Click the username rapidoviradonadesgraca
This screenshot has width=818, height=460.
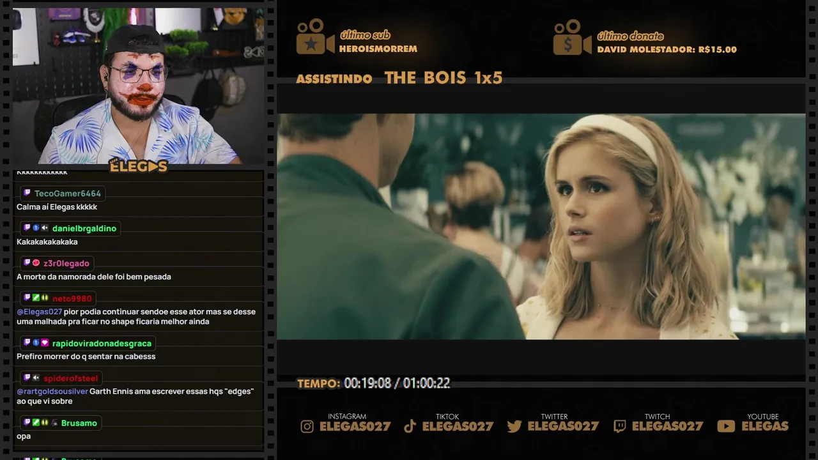click(102, 344)
